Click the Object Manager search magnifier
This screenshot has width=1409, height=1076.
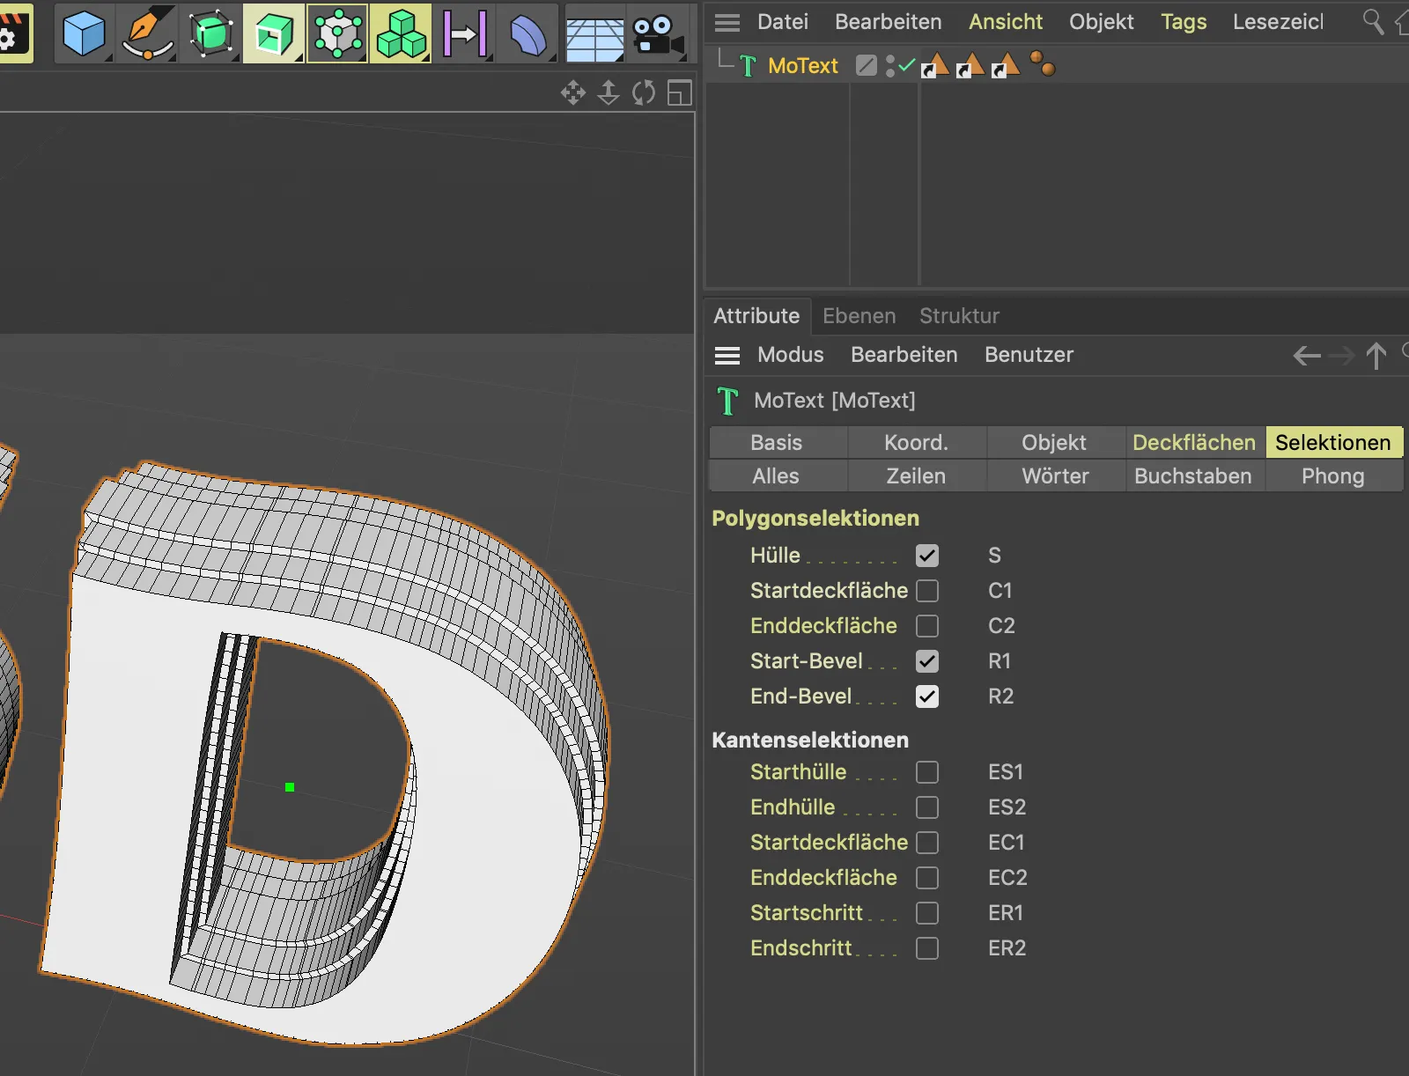click(x=1373, y=21)
